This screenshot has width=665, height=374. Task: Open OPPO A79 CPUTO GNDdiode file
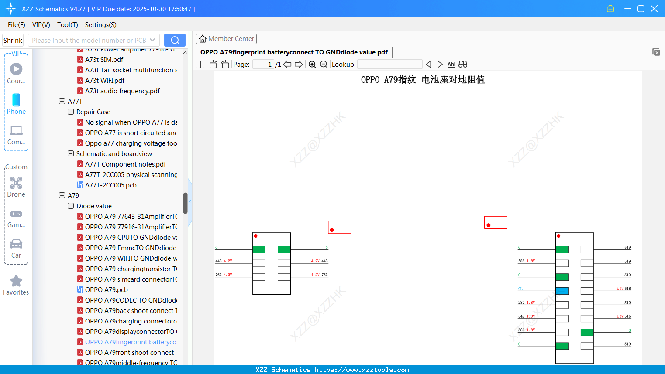(127, 237)
